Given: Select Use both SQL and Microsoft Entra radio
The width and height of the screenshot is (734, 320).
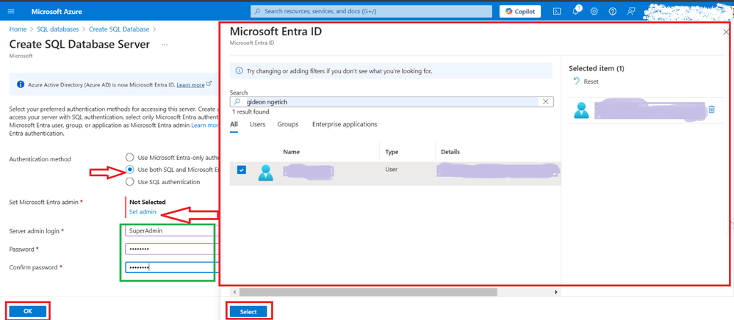Looking at the screenshot, I should (129, 170).
